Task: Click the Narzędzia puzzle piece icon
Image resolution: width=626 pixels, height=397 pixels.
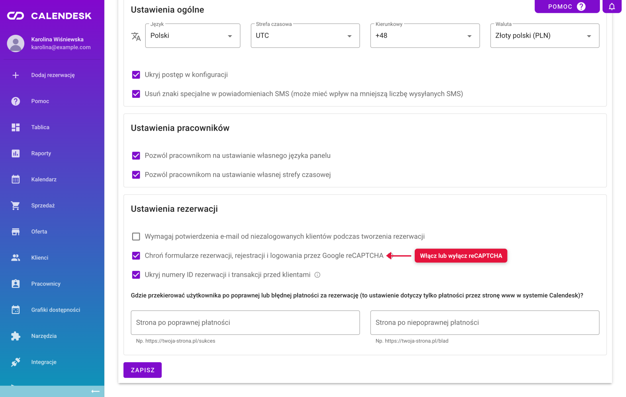Action: (x=16, y=336)
